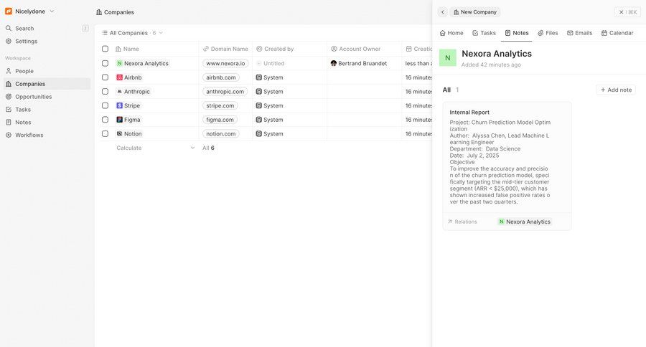Image resolution: width=646 pixels, height=347 pixels.
Task: Click the www.nexora.io domain link
Action: pyautogui.click(x=225, y=63)
